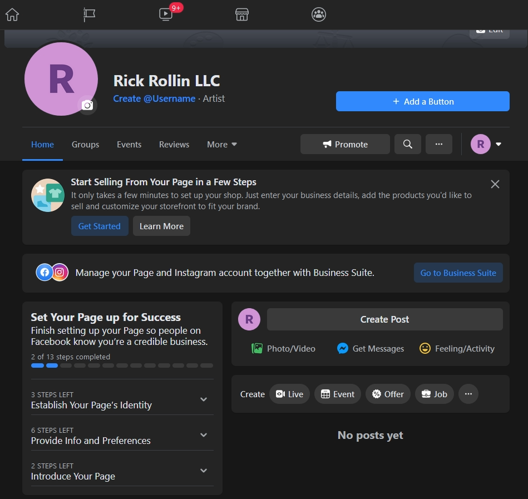Go to Facebook Home icon
528x499 pixels.
[12, 14]
